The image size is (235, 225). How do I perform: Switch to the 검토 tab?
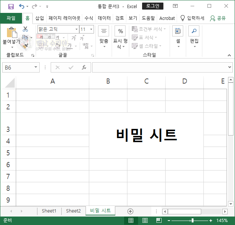(120, 18)
